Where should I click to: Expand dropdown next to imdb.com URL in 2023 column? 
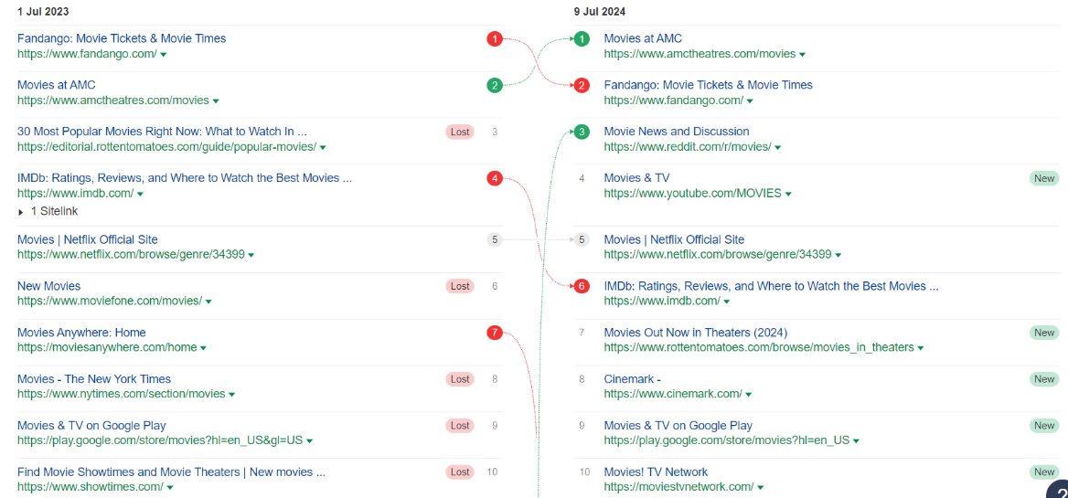[140, 194]
